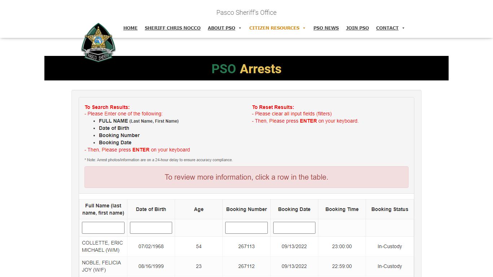Expand the CITIZEN RESOURCES dropdown arrow
The image size is (493, 277).
pos(304,28)
